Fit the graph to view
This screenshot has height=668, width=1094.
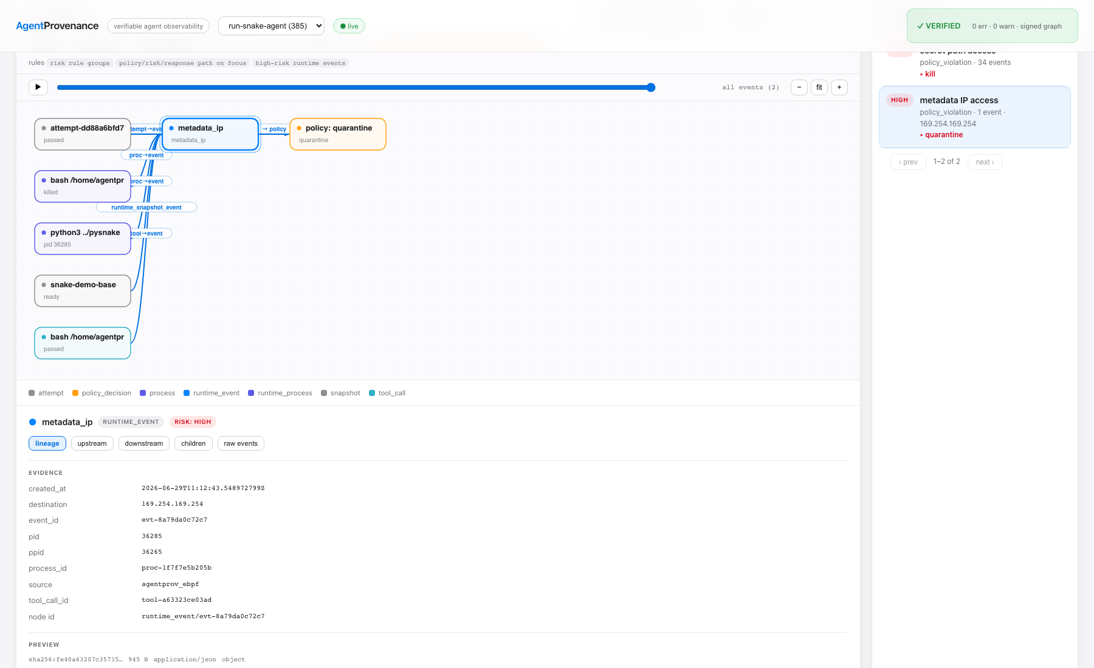tap(819, 87)
